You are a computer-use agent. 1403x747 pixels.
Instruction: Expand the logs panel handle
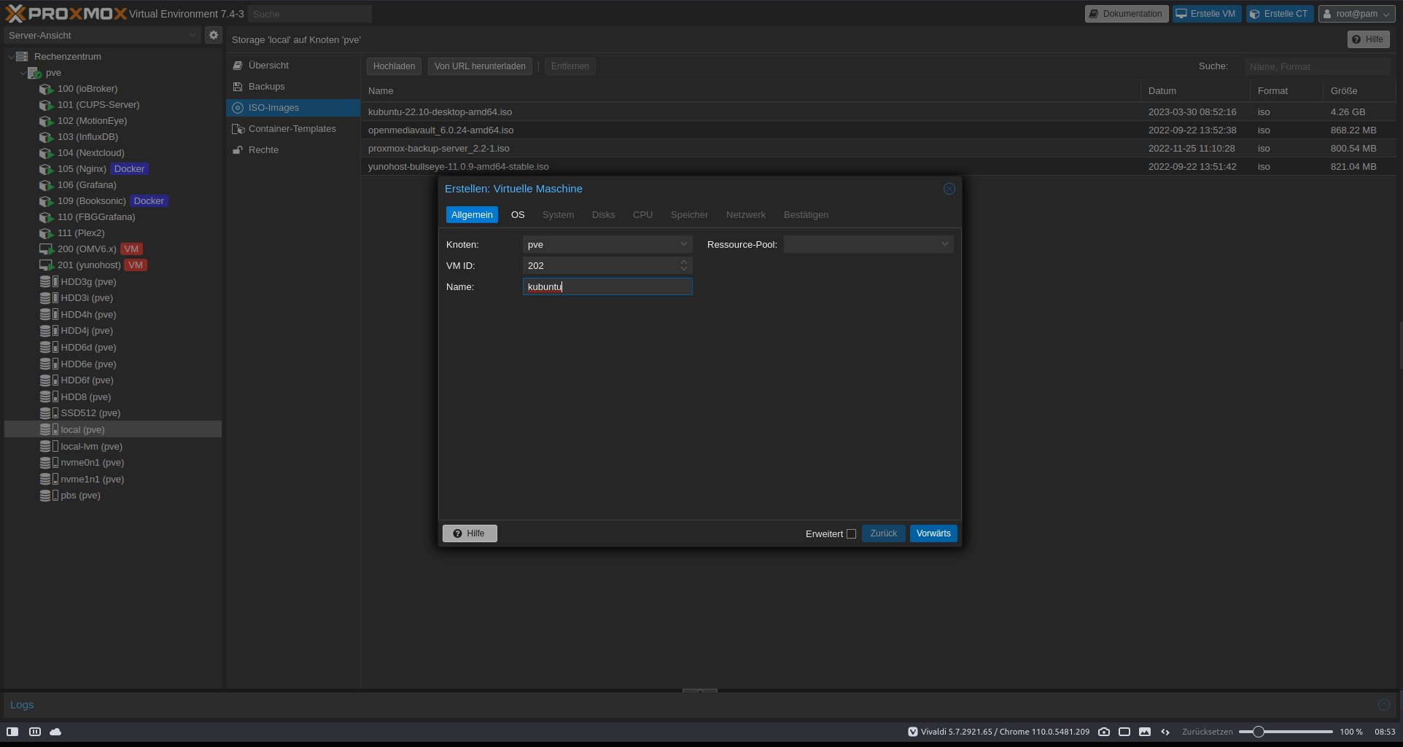[x=700, y=690]
